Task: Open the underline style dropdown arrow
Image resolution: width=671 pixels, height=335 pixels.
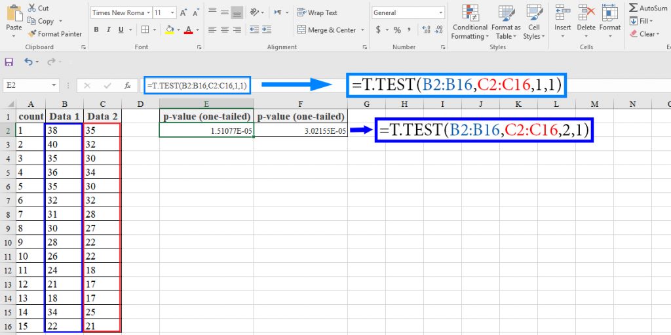Action: coord(130,30)
